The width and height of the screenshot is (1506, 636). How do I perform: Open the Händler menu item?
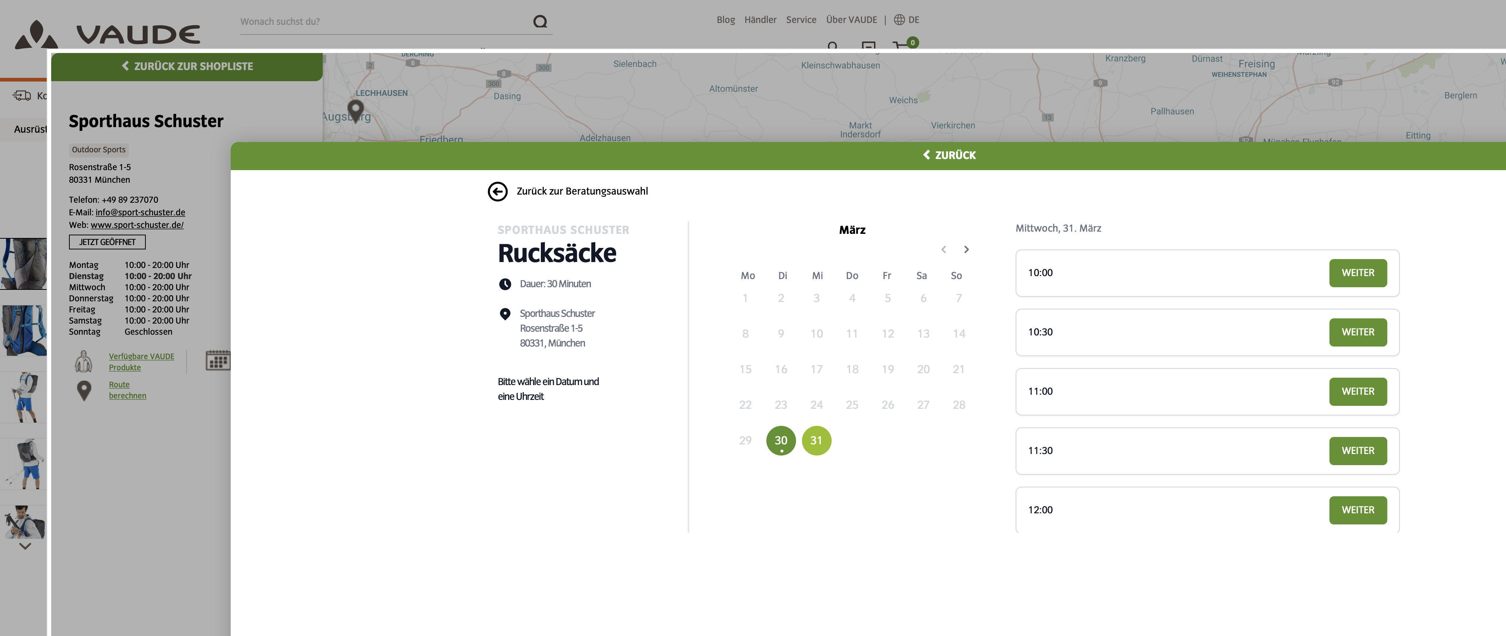[x=760, y=20]
